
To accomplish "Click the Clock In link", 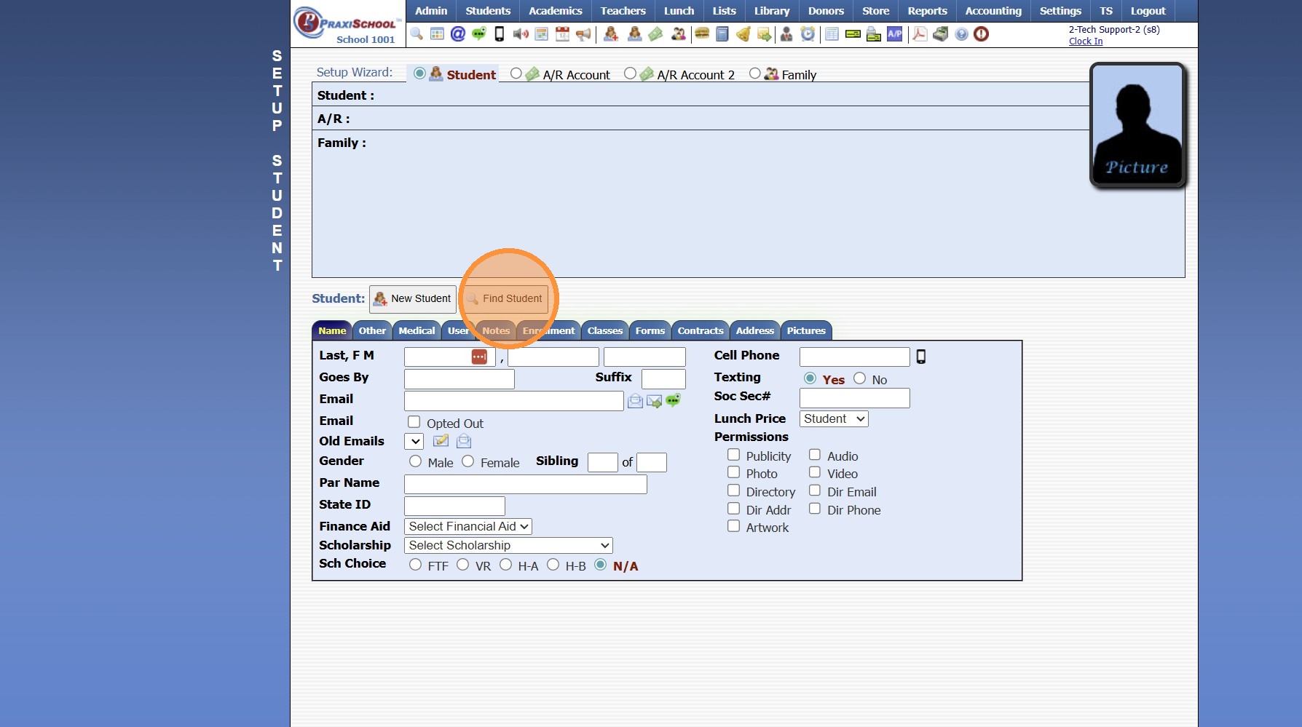I will tap(1086, 41).
